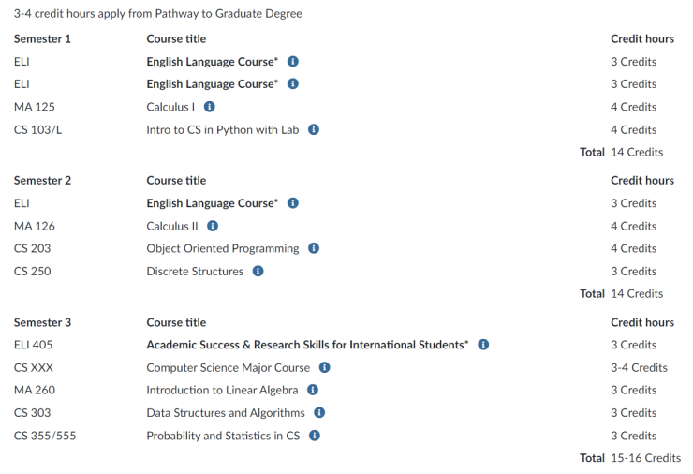Screen dimensions: 693x474
Task: Show info for Object Oriented Programming
Action: click(314, 248)
